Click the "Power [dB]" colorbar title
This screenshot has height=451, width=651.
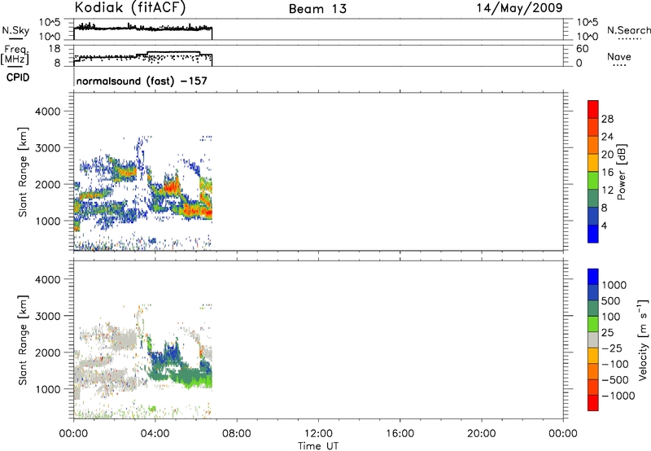click(621, 172)
